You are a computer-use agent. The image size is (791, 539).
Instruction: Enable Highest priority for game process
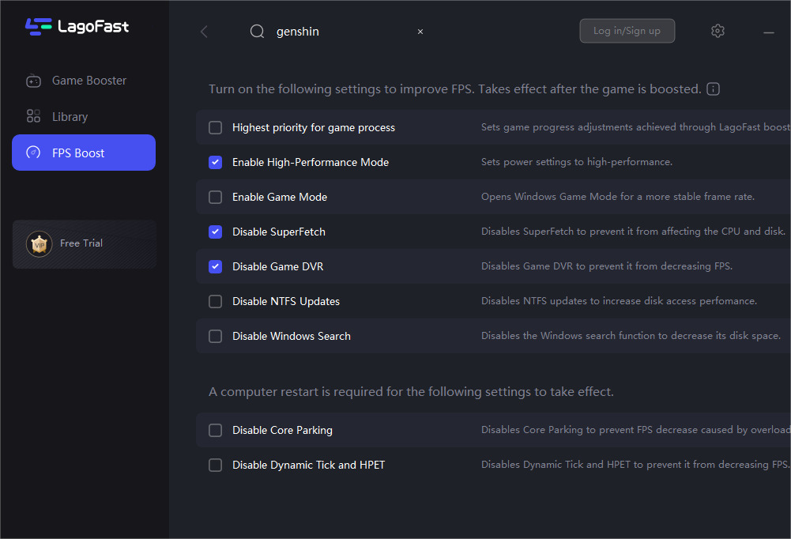[x=215, y=128]
